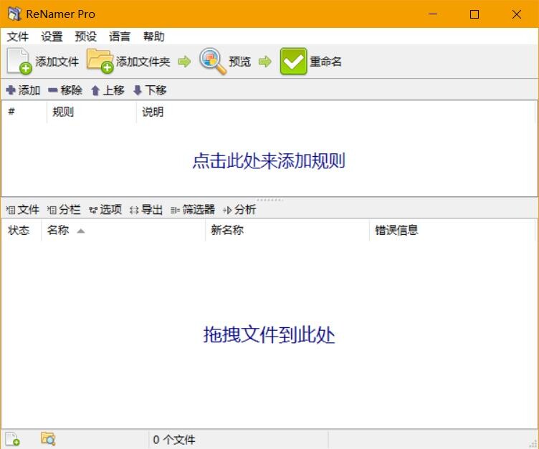Click the 添加文件 (Add Files) icon

pos(19,62)
